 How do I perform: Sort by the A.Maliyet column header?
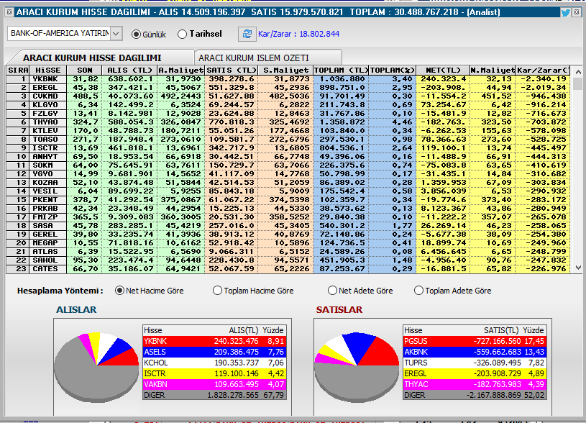181,70
